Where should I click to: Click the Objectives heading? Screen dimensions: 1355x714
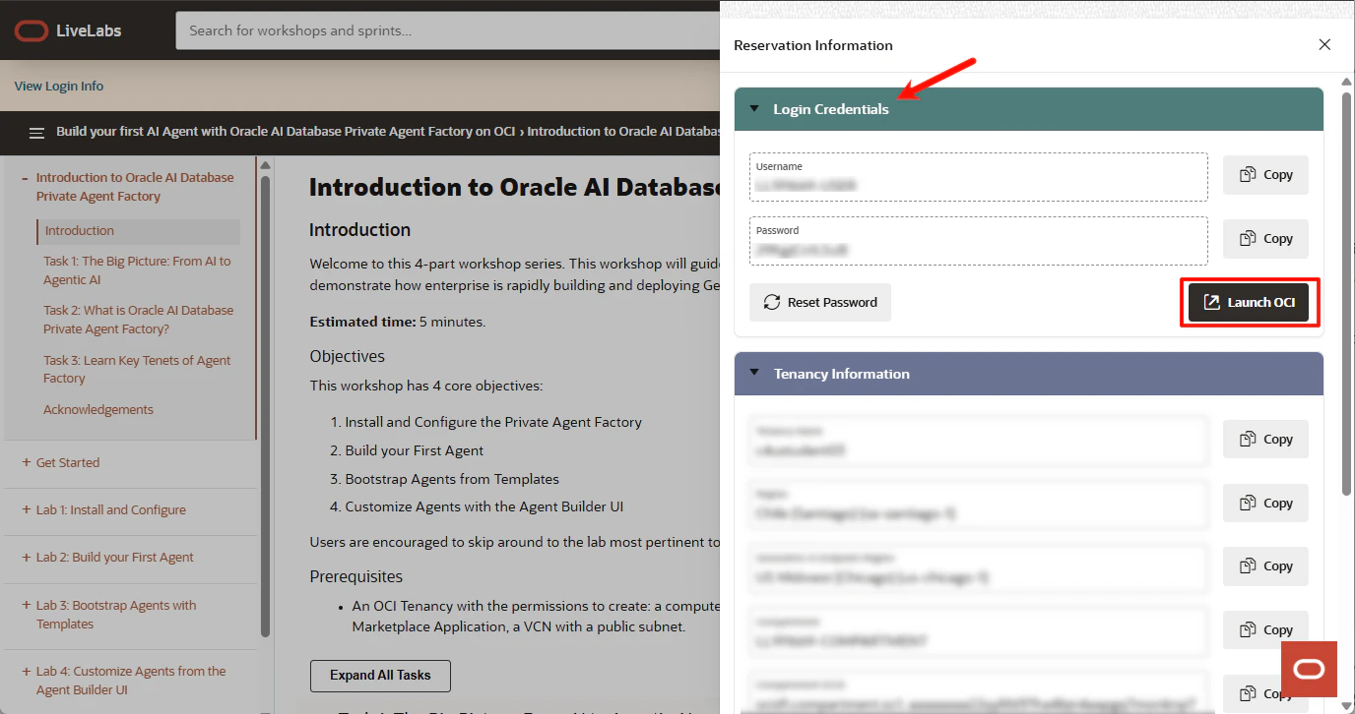(x=348, y=356)
